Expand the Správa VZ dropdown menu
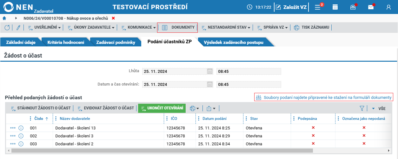 272,27
